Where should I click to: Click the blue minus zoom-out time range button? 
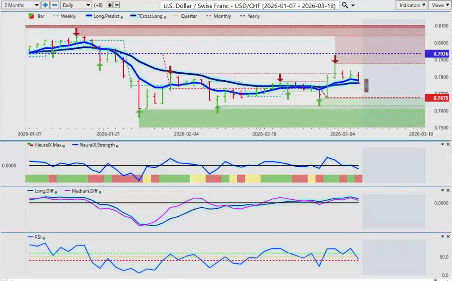(55, 5)
